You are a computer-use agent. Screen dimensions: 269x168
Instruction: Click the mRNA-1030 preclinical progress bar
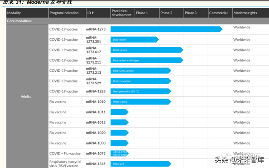point(120,143)
